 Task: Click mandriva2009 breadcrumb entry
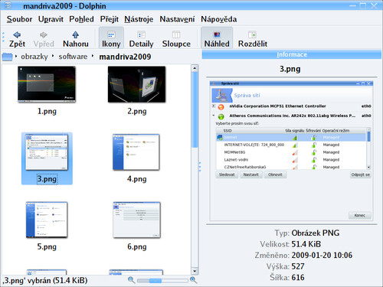(x=125, y=57)
